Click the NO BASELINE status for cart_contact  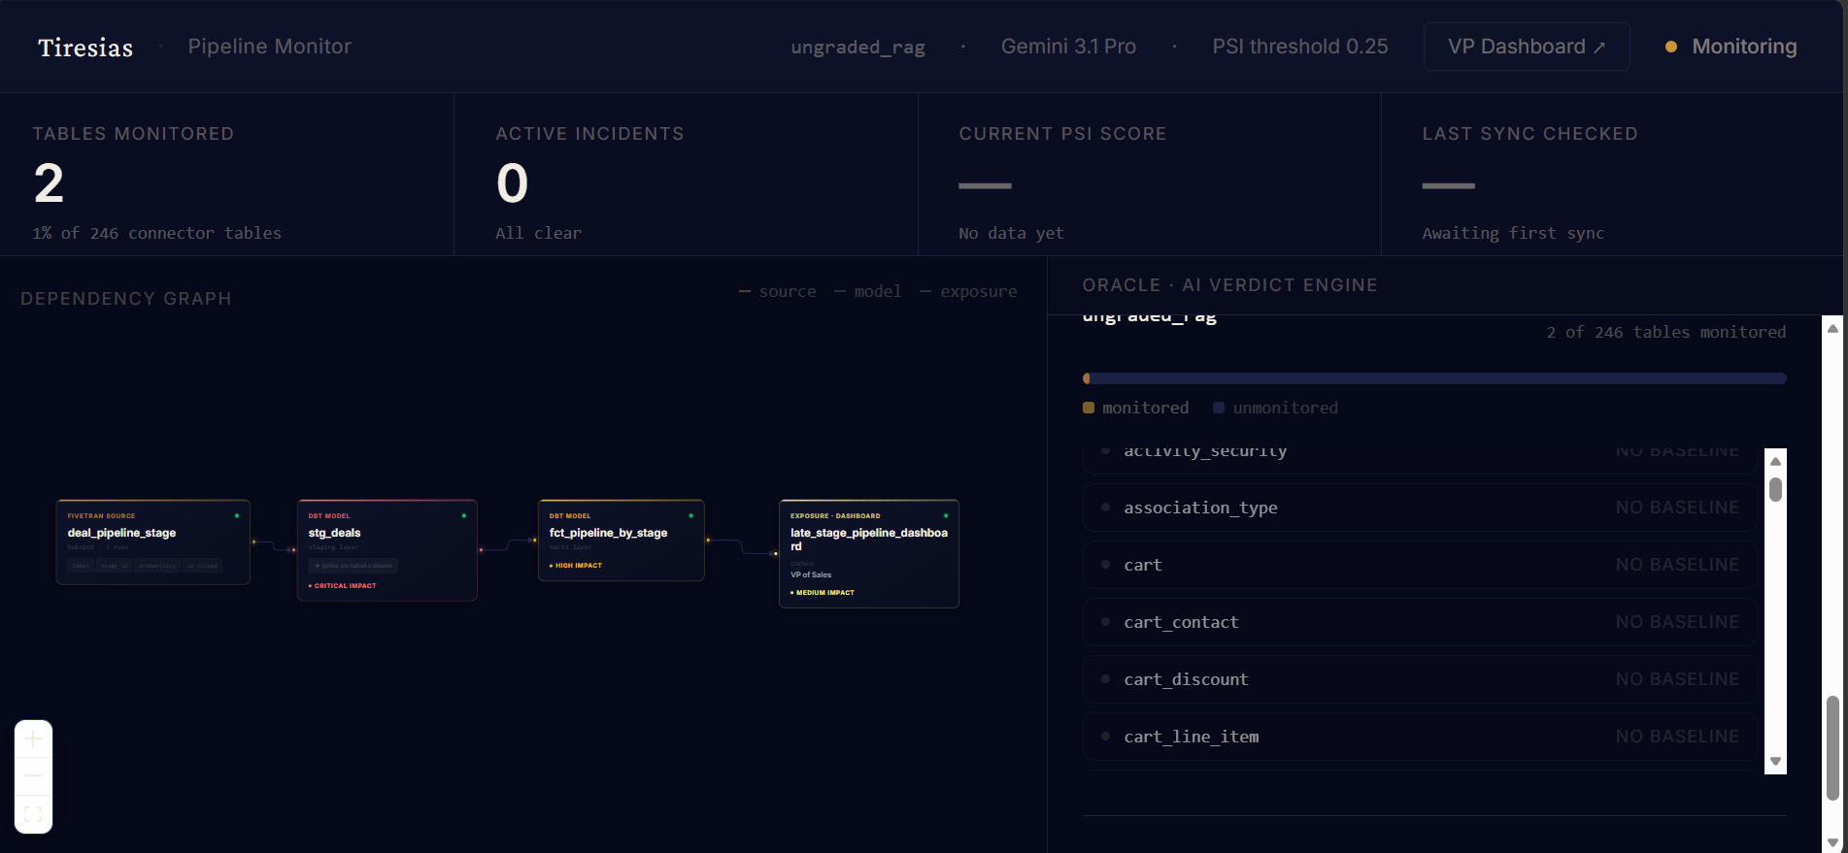pyautogui.click(x=1677, y=622)
